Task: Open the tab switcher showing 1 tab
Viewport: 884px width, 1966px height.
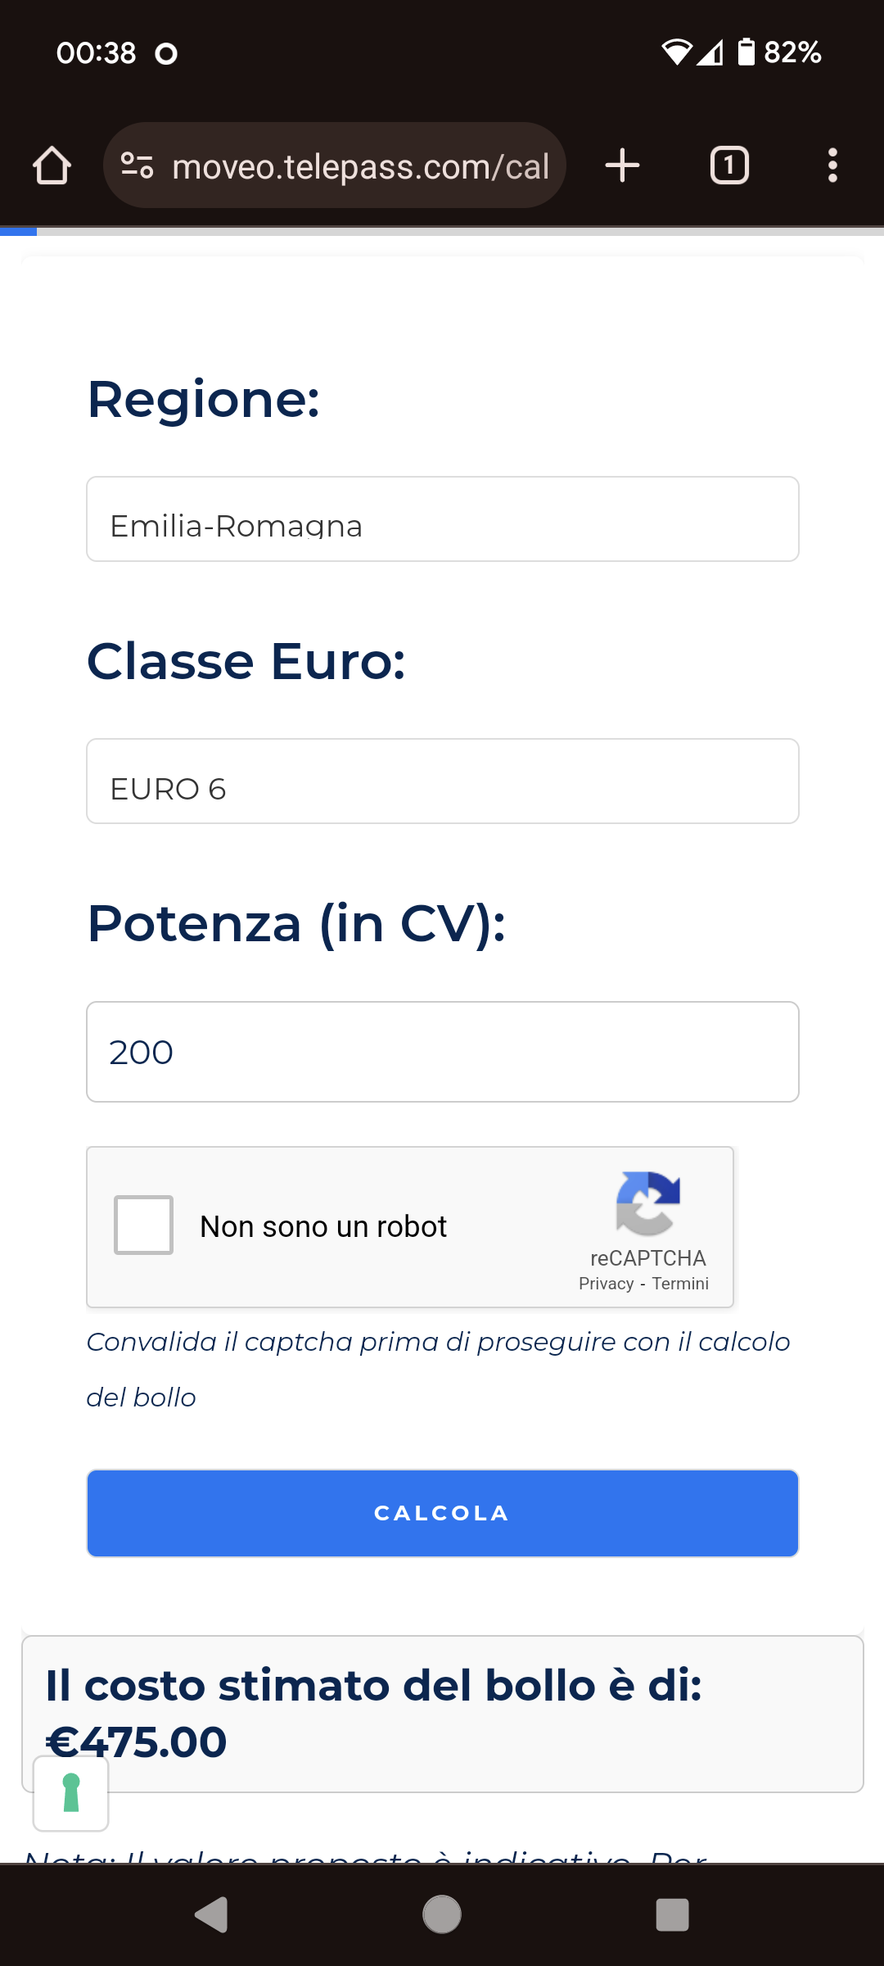Action: [x=729, y=165]
